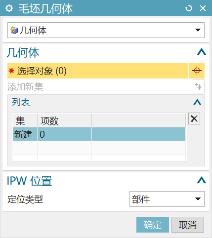The height and width of the screenshot is (238, 212).
Task: Click the 添加新集 add set icon
Action: point(199,86)
